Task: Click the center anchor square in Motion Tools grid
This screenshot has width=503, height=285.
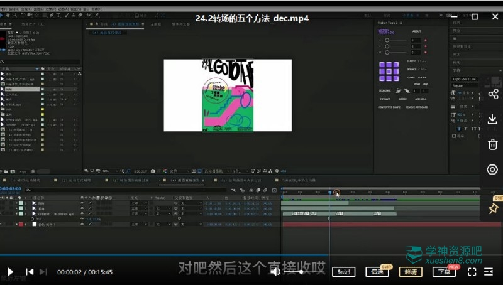Action: [x=389, y=70]
